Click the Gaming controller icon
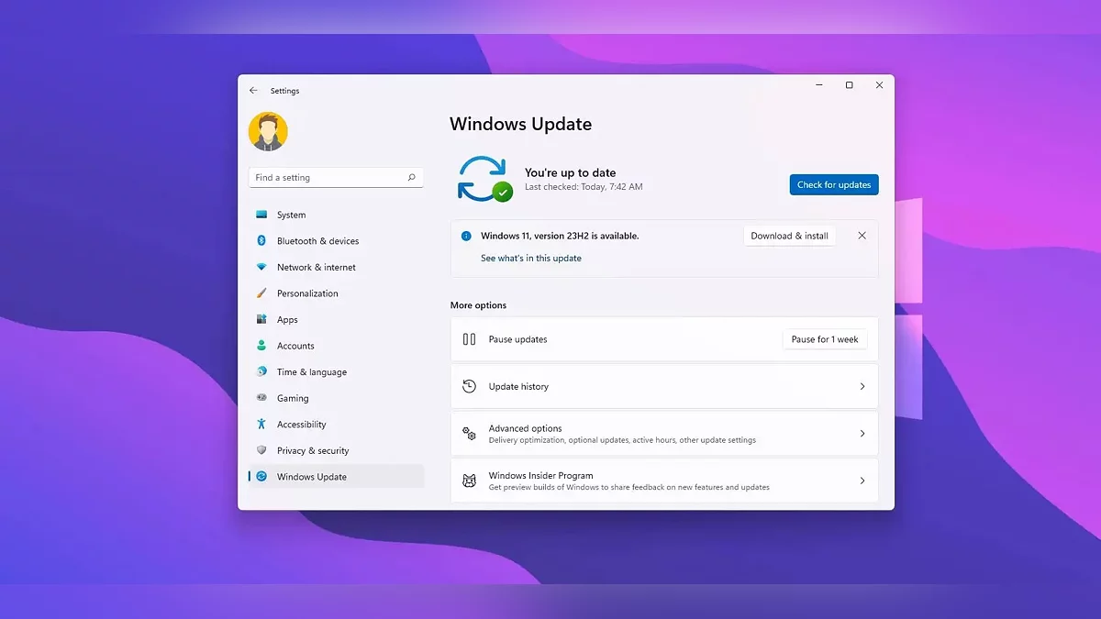This screenshot has height=619, width=1101. click(261, 398)
